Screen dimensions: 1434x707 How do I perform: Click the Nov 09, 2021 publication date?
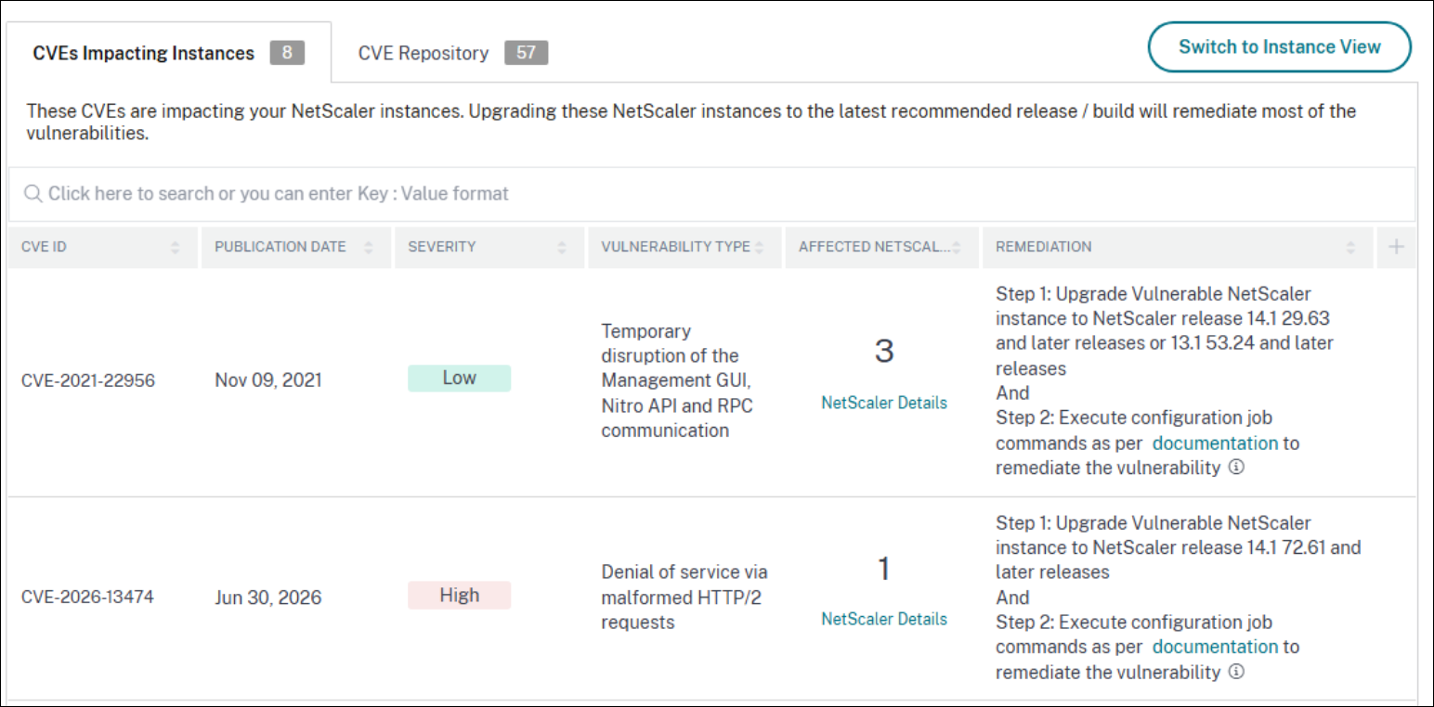[x=268, y=380]
